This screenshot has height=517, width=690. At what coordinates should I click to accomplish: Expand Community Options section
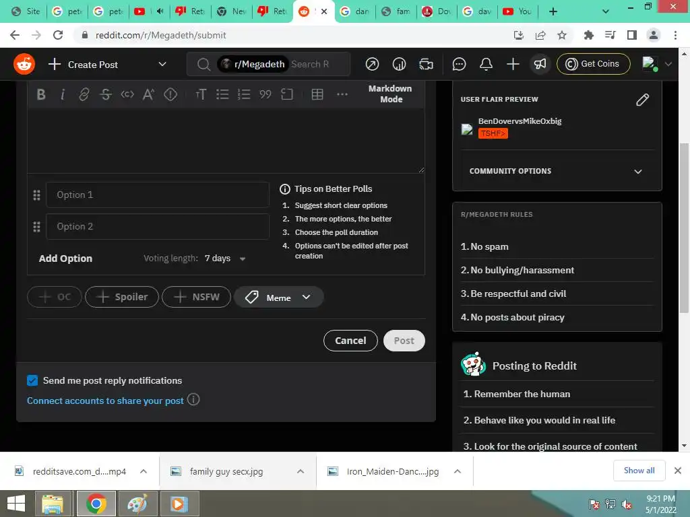pyautogui.click(x=557, y=171)
